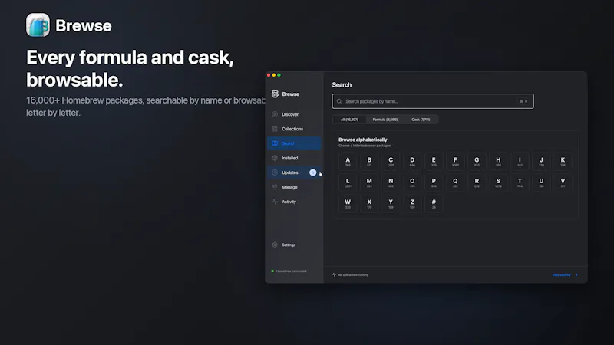This screenshot has height=345, width=614.
Task: Browse packages starting with letter U
Action: 541,182
